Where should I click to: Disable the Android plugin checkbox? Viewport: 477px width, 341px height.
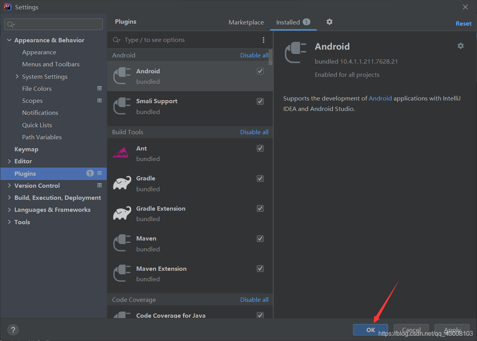pyautogui.click(x=260, y=71)
